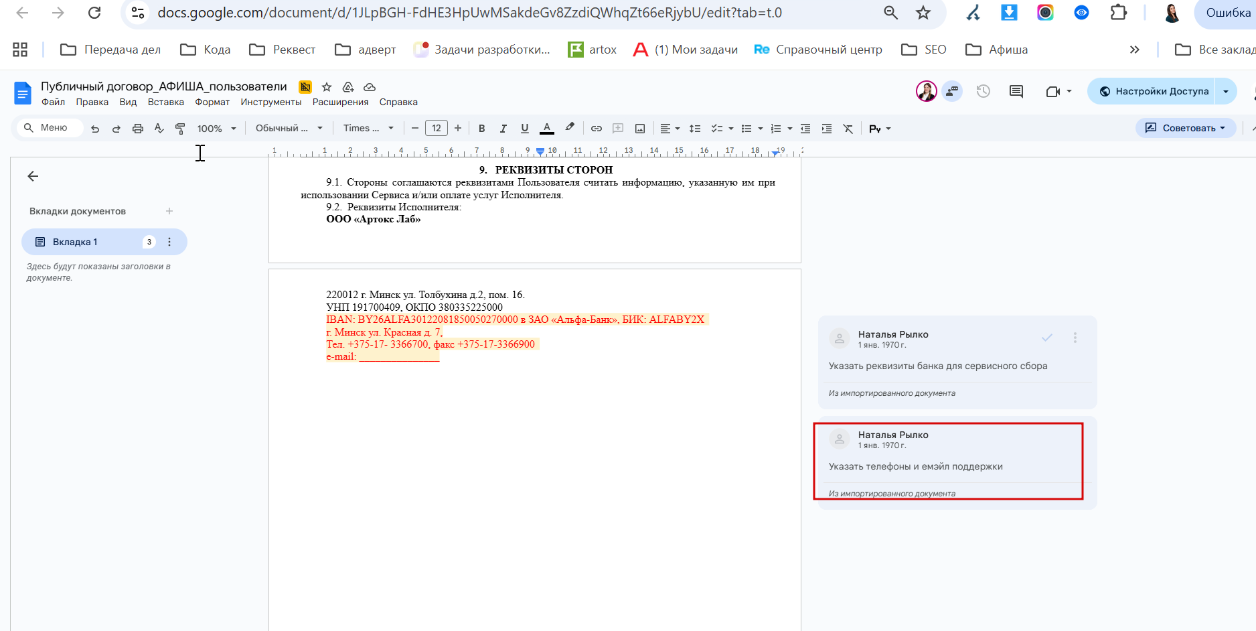This screenshot has height=631, width=1256.
Task: Increase the paragraph indent
Action: click(827, 129)
